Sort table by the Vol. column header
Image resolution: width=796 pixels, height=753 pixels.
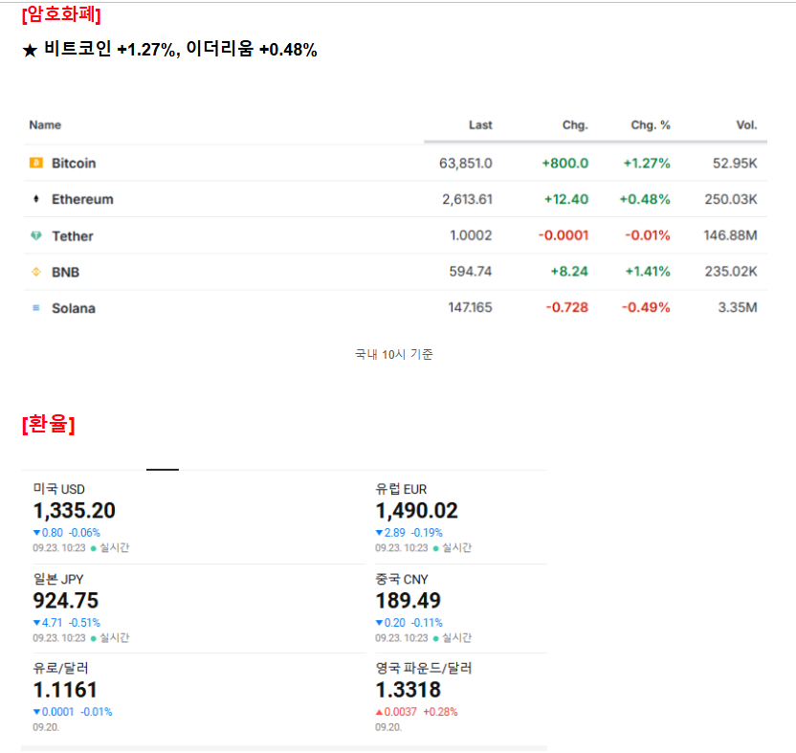(x=747, y=125)
